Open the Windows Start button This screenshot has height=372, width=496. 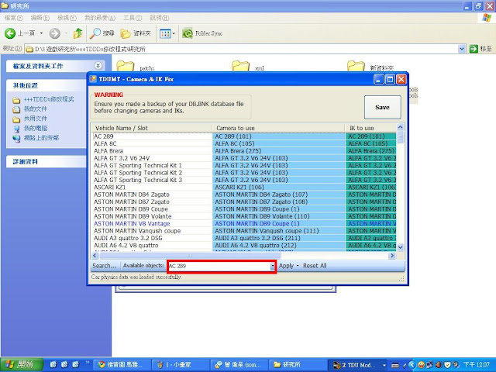pos(21,365)
